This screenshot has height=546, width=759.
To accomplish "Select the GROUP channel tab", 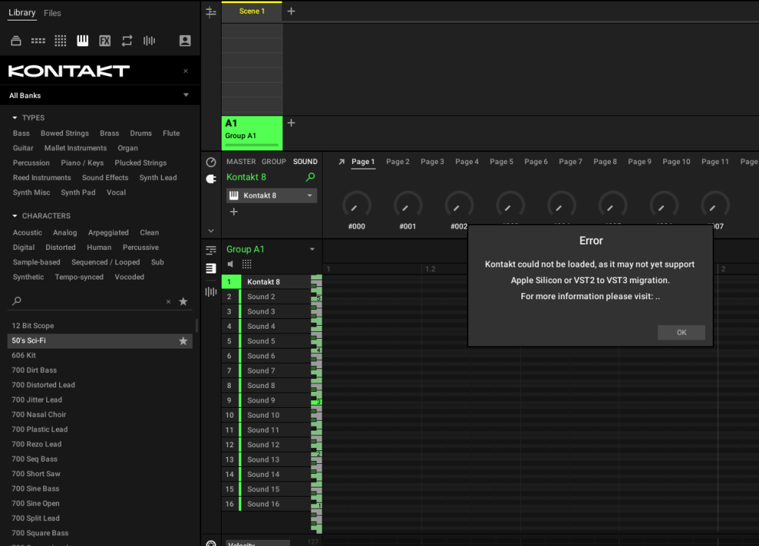I will click(x=274, y=162).
